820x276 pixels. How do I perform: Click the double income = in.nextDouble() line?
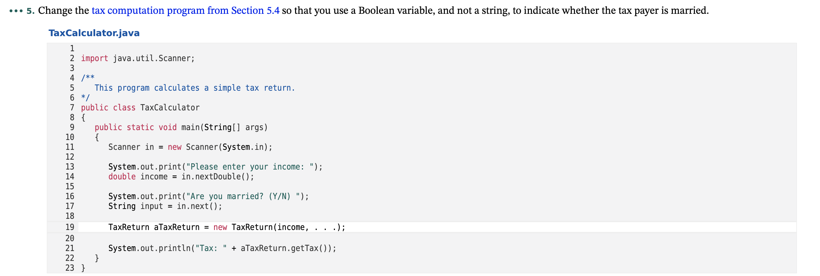point(181,177)
